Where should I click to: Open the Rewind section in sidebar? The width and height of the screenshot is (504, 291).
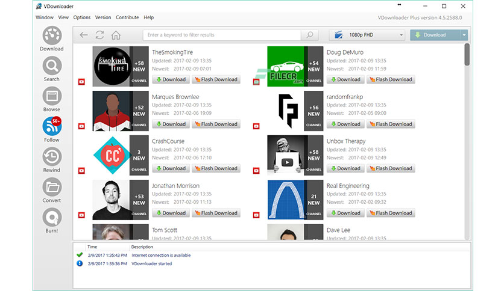52,160
